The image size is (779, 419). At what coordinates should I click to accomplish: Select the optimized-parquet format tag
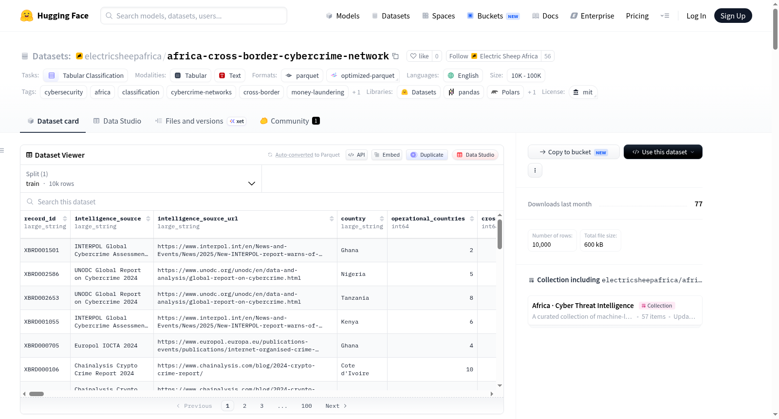point(363,75)
